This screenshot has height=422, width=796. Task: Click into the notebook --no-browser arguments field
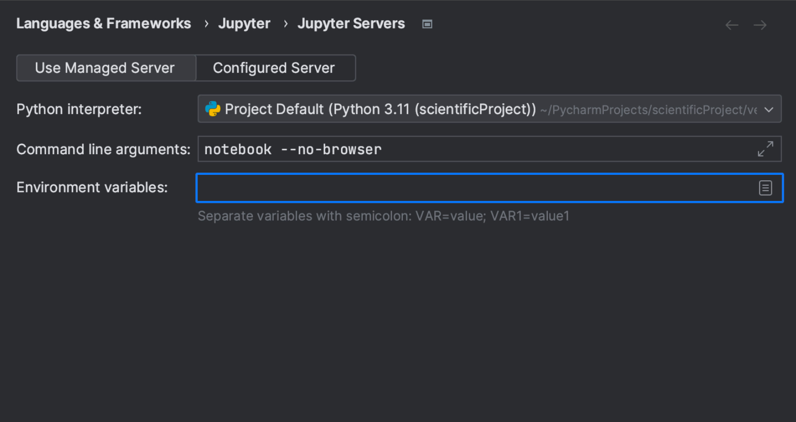click(472, 149)
